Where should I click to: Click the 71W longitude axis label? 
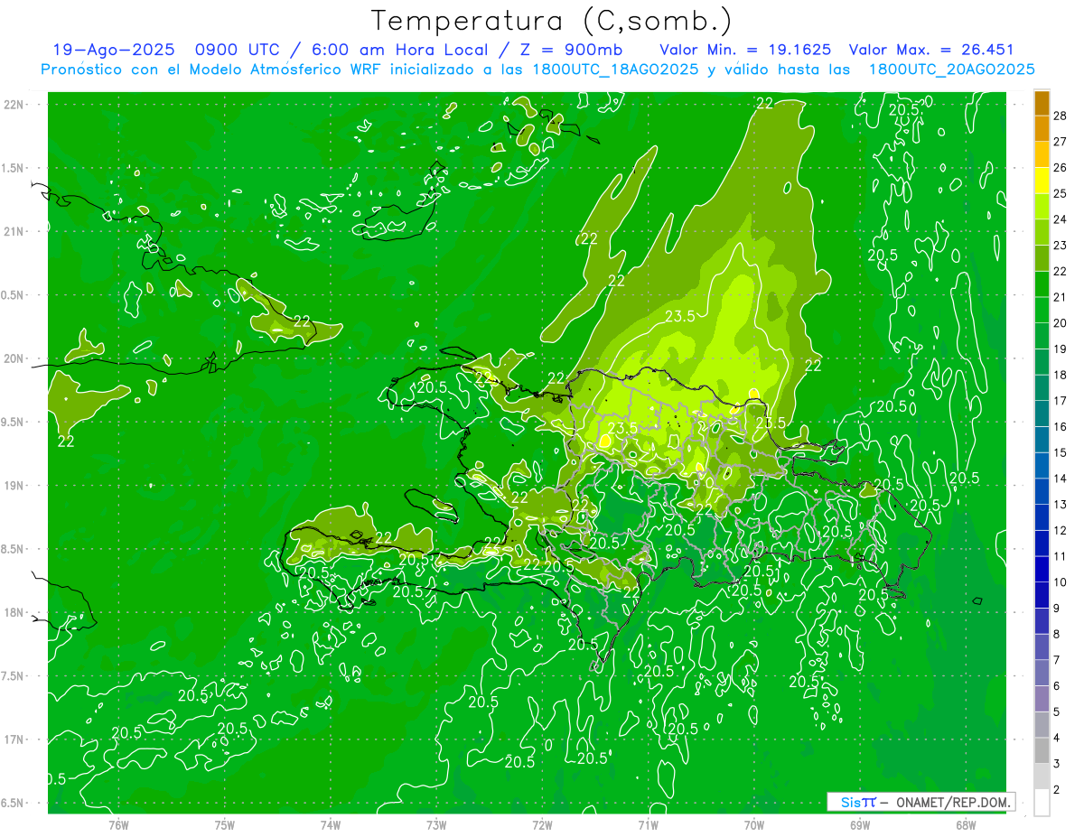(x=648, y=824)
